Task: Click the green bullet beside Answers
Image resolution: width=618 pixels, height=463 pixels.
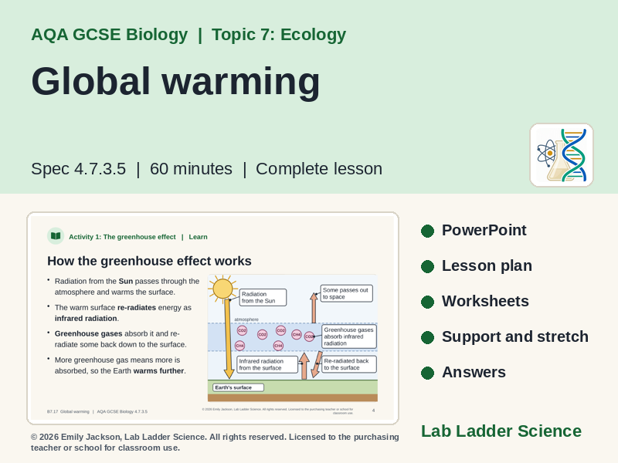Action: 427,373
